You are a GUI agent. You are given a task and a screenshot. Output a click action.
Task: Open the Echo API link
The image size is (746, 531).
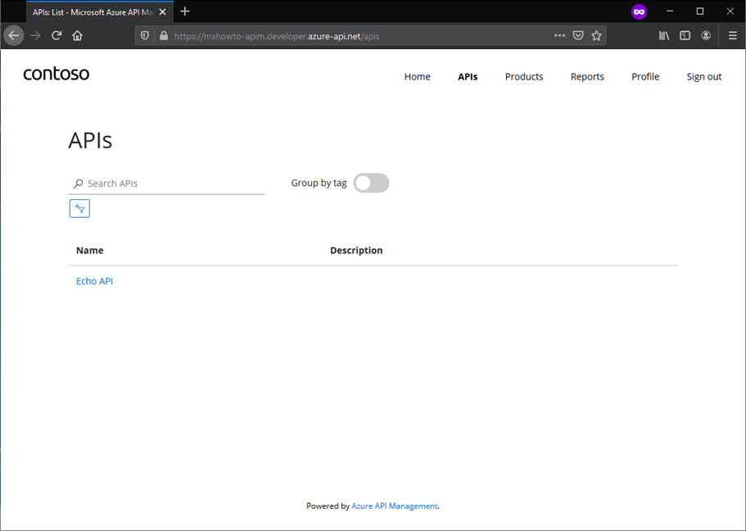94,281
